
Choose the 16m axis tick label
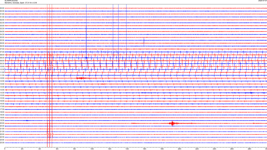point(145,149)
